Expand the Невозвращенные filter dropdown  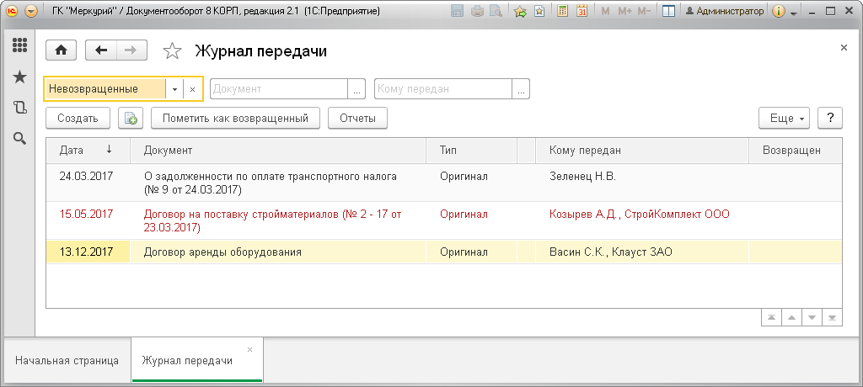174,89
